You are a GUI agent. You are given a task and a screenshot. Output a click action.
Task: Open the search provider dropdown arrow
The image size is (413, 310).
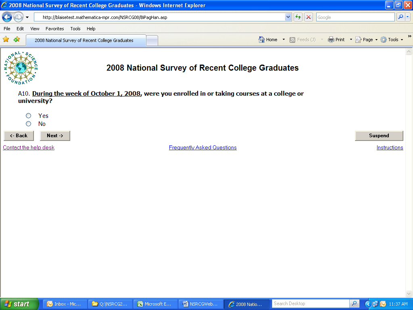(407, 17)
